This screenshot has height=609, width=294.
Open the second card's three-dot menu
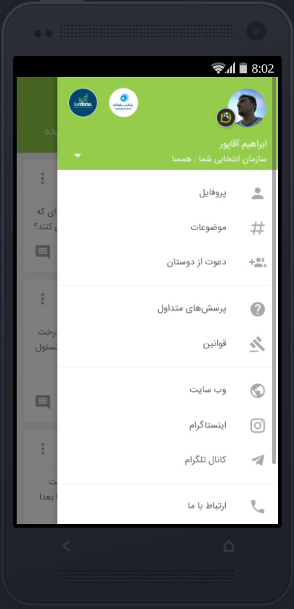[x=42, y=298]
